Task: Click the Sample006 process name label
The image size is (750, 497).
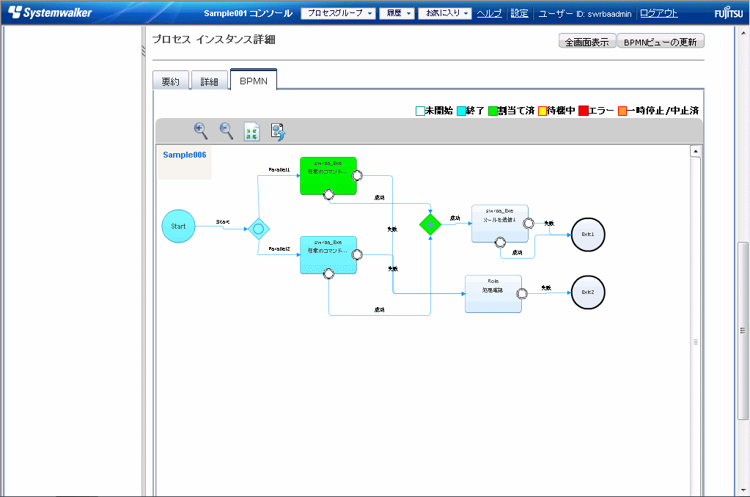Action: click(185, 155)
